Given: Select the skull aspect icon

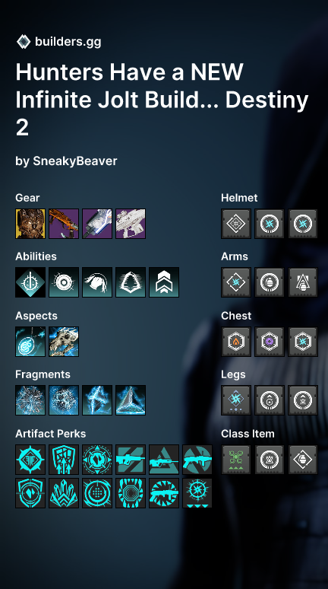Looking at the screenshot, I should (x=64, y=342).
